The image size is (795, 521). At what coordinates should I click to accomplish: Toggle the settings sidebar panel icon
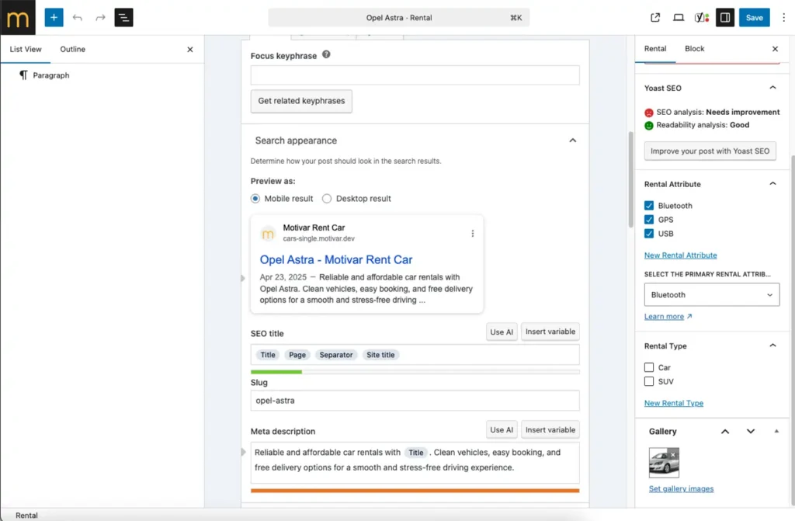724,17
